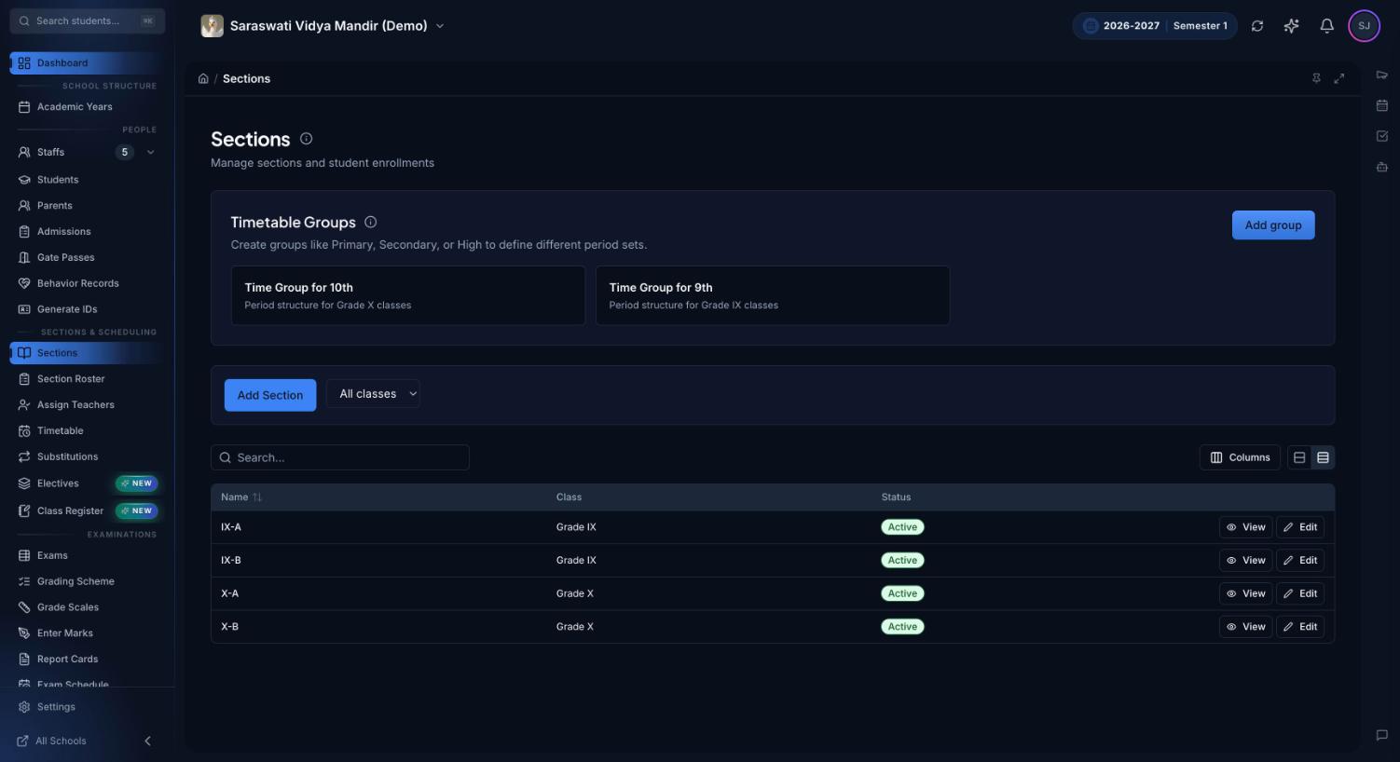Open the 2026-2027 Semester 1 selector
This screenshot has width=1400, height=762.
pyautogui.click(x=1155, y=26)
